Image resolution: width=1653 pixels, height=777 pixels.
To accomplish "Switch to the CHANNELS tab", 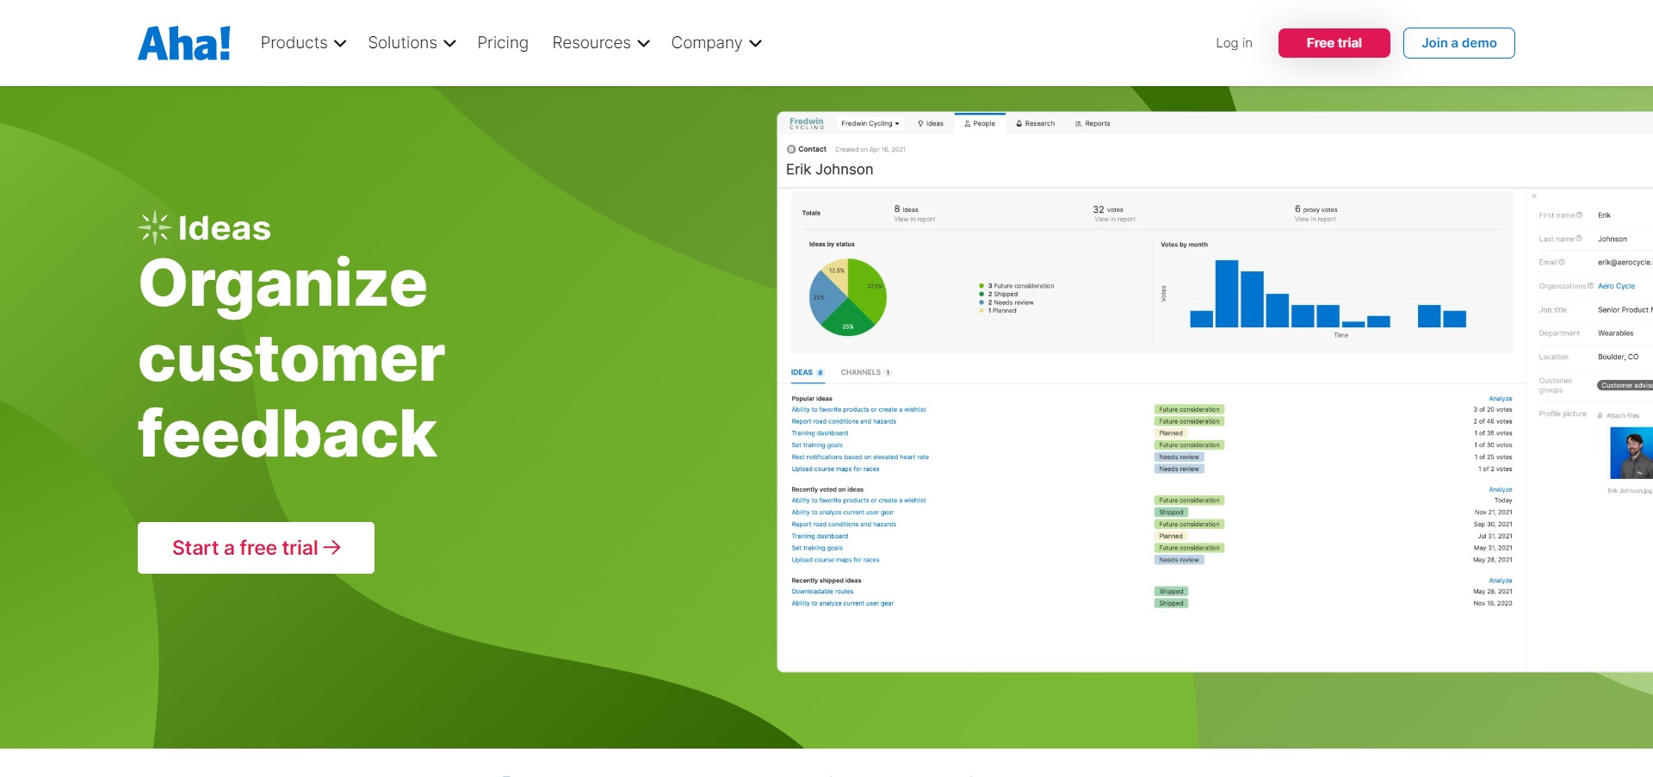I will [x=861, y=372].
